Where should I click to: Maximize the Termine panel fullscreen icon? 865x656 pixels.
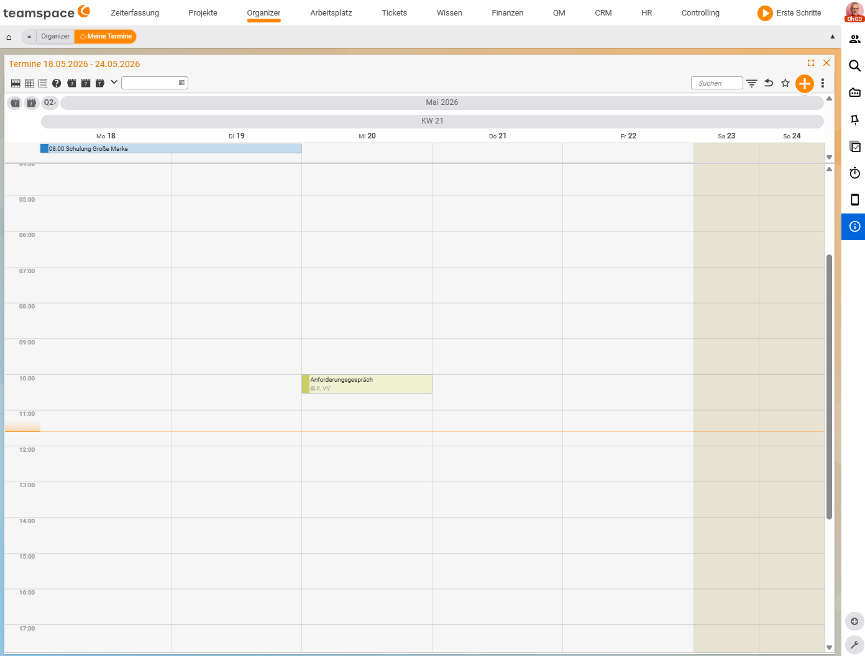[x=811, y=63]
